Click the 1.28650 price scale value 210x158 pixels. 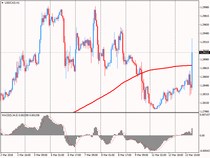[x=204, y=77]
